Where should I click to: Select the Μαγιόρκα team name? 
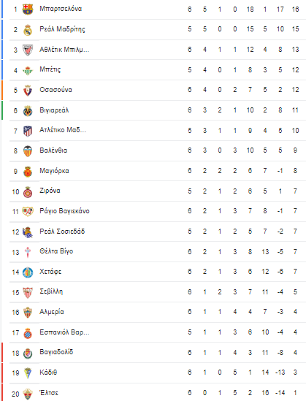54,171
